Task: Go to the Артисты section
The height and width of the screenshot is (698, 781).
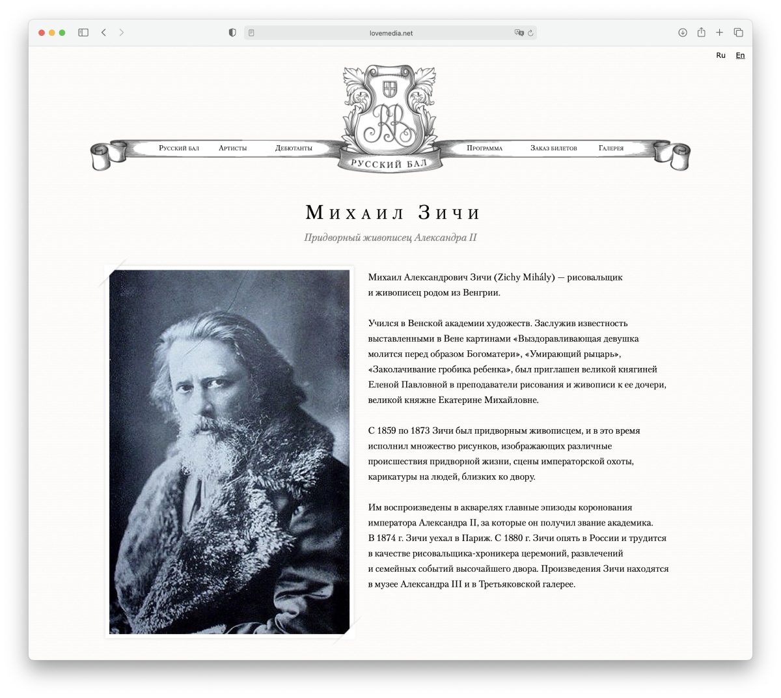Action: point(232,148)
